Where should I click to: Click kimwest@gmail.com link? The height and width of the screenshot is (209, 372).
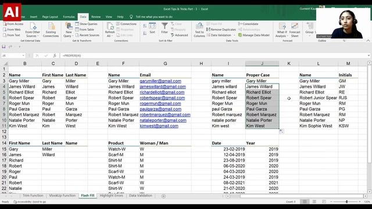[x=159, y=126]
